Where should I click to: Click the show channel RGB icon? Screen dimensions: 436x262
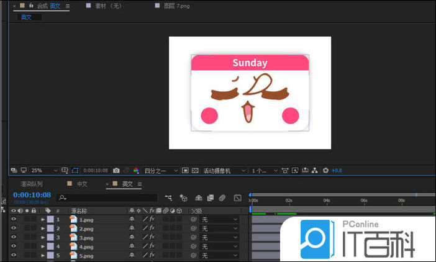[136, 170]
